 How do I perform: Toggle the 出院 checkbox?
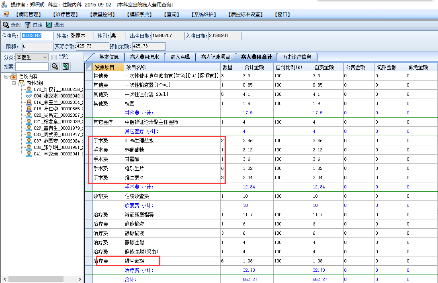click(54, 57)
